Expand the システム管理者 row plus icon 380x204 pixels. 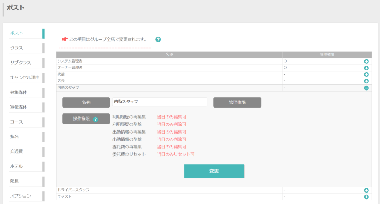coord(366,62)
